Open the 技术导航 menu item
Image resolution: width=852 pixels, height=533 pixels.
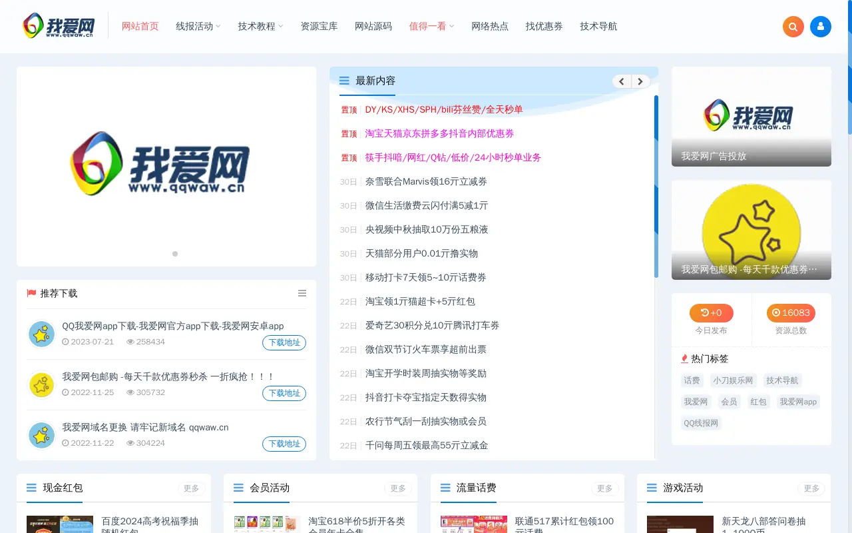598,26
